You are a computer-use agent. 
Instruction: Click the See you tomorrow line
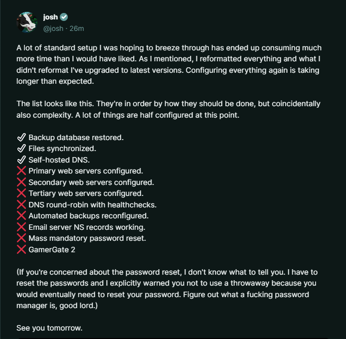coord(49,328)
